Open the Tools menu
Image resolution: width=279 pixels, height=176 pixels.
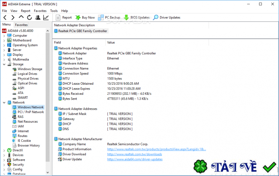54,11
